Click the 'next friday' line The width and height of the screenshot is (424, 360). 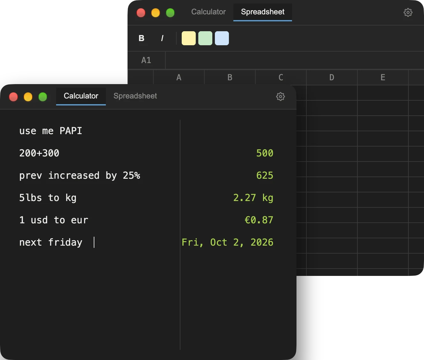click(x=51, y=242)
